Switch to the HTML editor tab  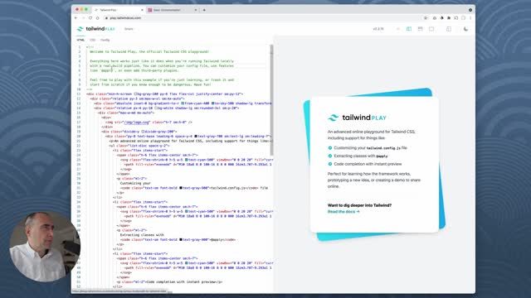coord(80,40)
